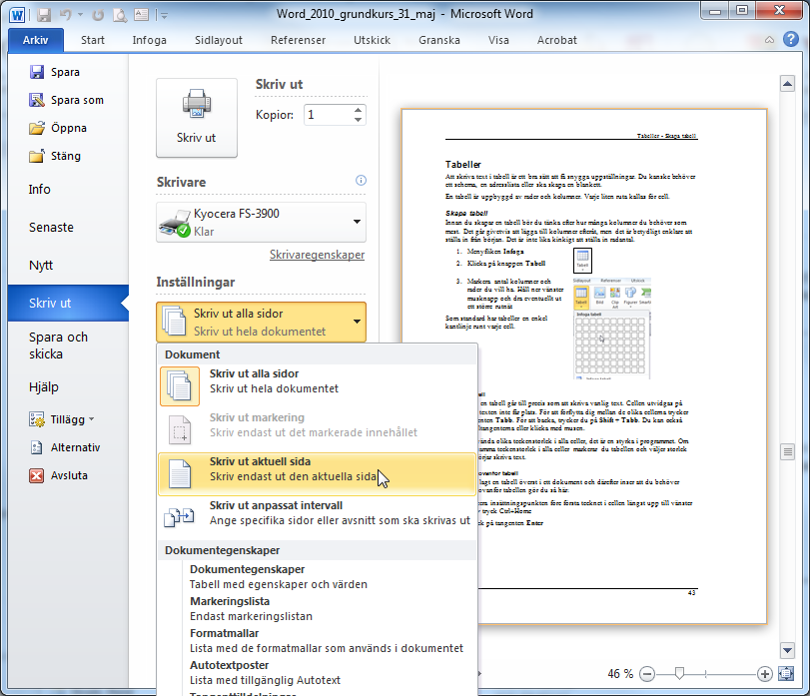810x696 pixels.
Task: Minimize the ribbon with the caret icon
Action: [769, 40]
